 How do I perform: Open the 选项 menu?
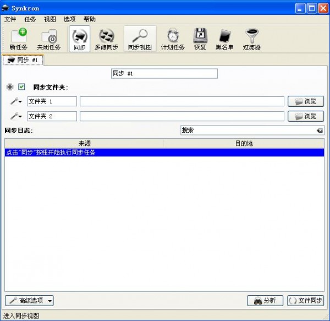tap(69, 19)
